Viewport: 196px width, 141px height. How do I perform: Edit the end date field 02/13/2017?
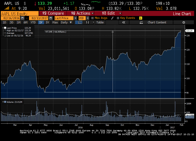coord(39,18)
